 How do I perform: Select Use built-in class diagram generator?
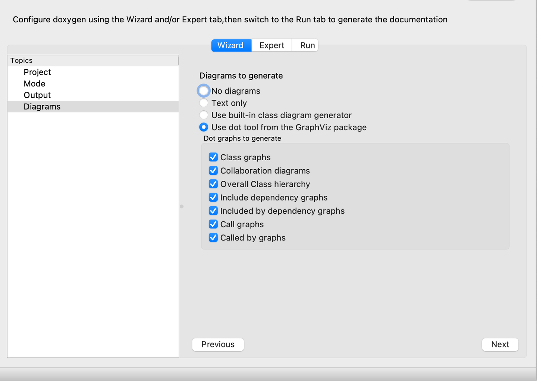[x=204, y=115]
